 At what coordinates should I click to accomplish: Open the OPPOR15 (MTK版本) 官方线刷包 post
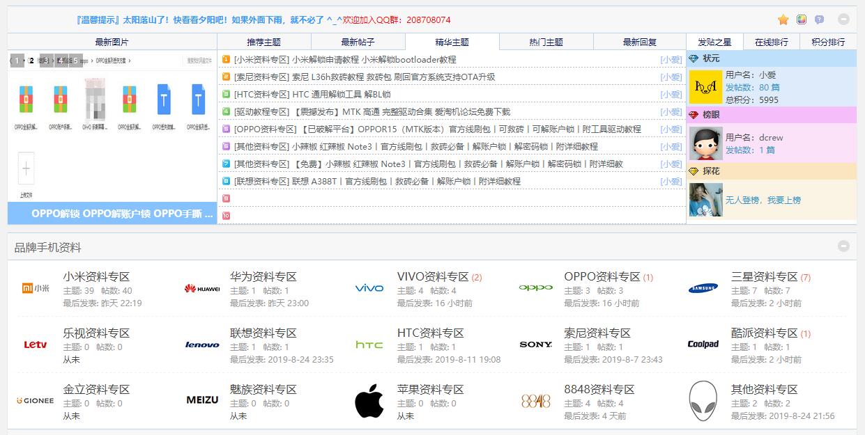[x=472, y=129]
